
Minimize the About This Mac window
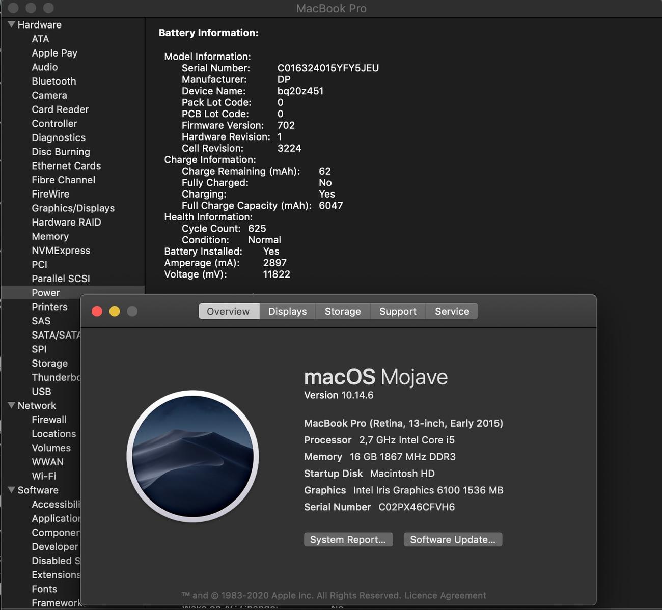(x=115, y=311)
